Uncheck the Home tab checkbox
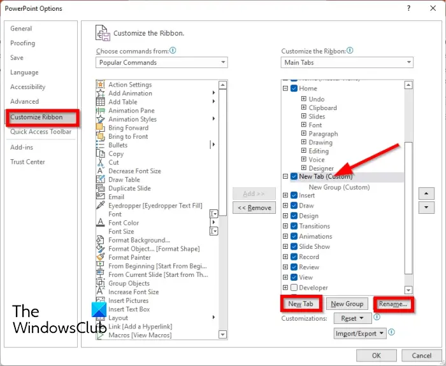 (x=294, y=88)
